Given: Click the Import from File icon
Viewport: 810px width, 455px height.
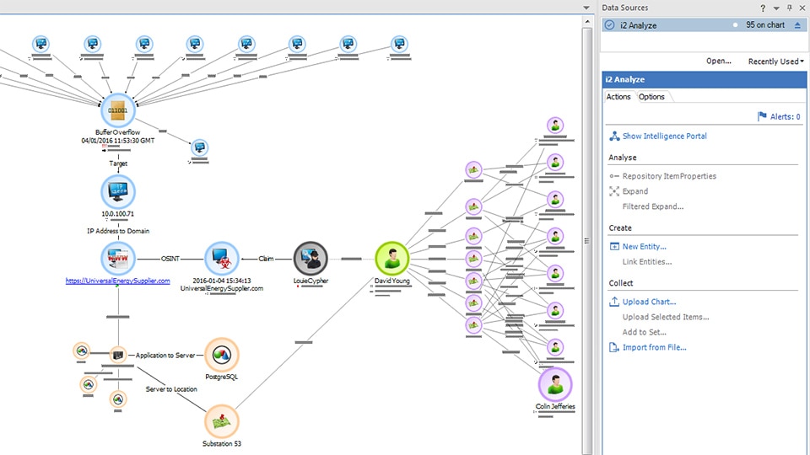Looking at the screenshot, I should pyautogui.click(x=614, y=347).
